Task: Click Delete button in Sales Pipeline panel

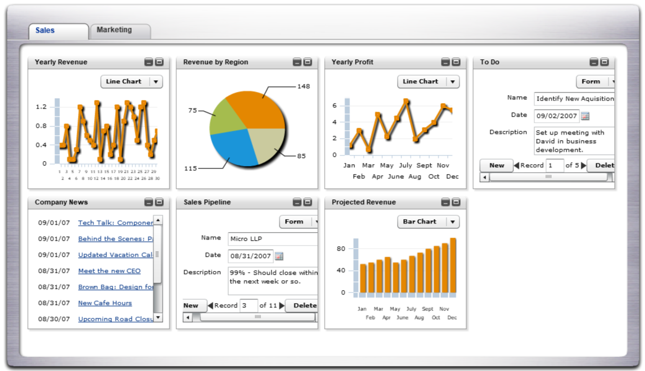Action: tap(302, 306)
